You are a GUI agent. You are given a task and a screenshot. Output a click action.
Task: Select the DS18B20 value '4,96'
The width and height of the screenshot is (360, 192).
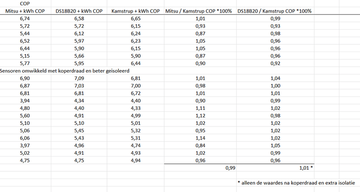(x=79, y=145)
